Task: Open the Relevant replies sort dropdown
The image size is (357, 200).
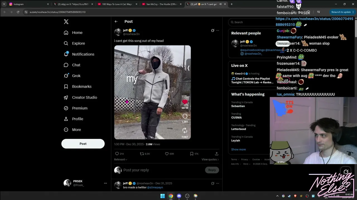Action: pos(120,159)
